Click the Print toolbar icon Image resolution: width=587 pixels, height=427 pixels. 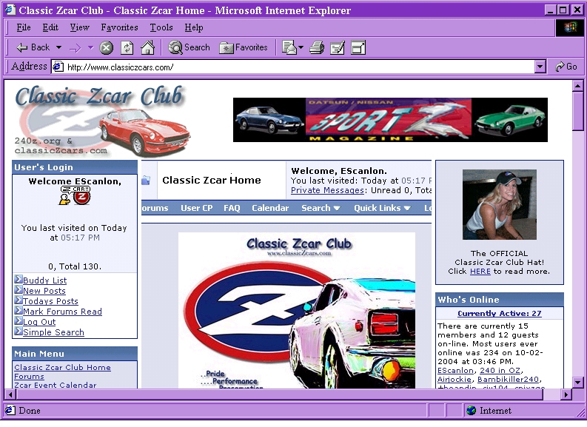[317, 47]
